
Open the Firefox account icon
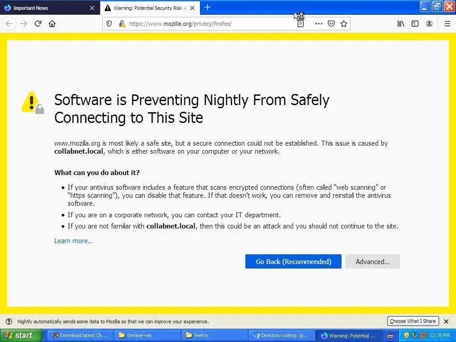point(429,24)
